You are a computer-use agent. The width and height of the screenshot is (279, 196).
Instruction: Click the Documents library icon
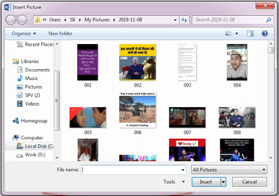coord(20,70)
